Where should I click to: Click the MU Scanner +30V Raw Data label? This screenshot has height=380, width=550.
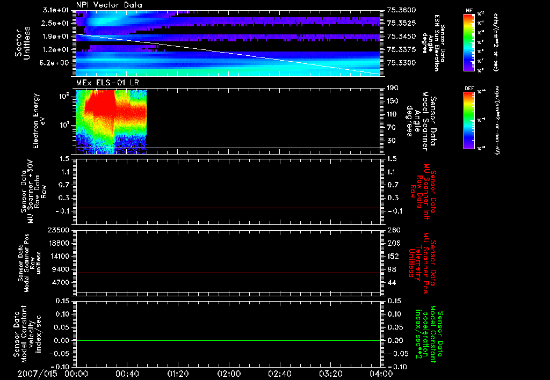coord(33,192)
